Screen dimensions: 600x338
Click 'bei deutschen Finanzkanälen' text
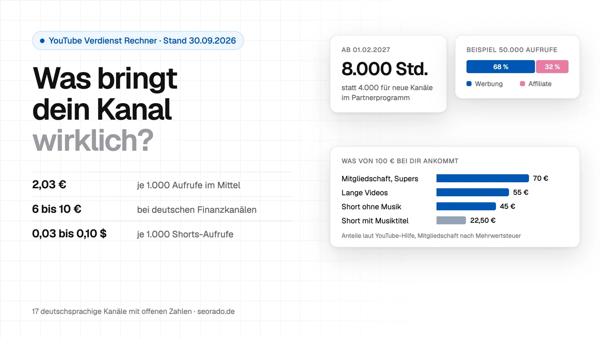[x=196, y=210]
